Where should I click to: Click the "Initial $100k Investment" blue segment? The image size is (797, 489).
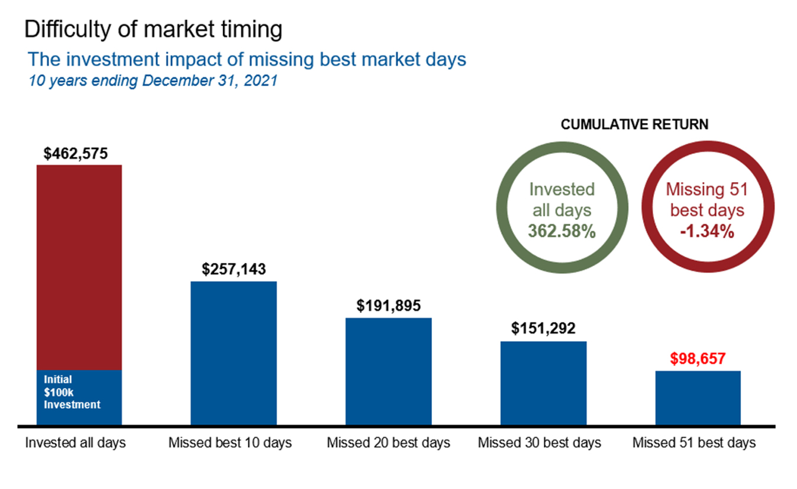tap(79, 397)
